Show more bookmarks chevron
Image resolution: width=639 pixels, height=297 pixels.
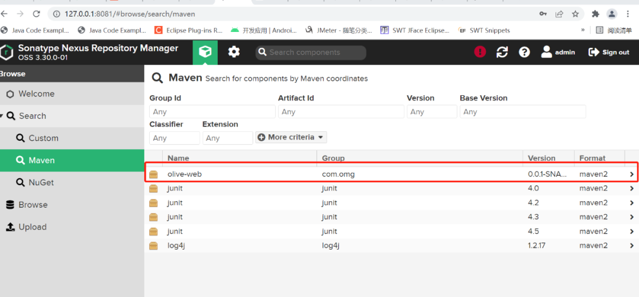pyautogui.click(x=583, y=30)
